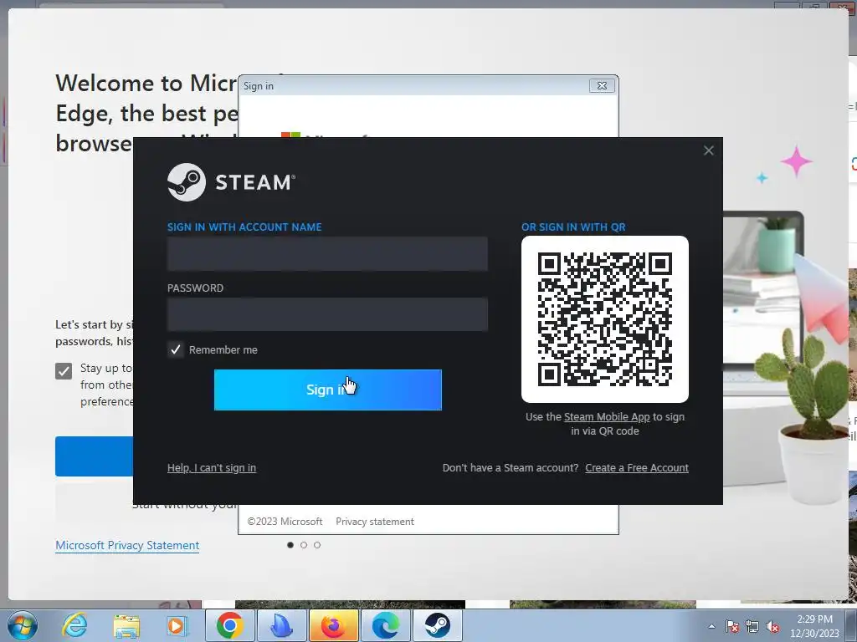Image resolution: width=857 pixels, height=642 pixels.
Task: Switch to Steam in the taskbar
Action: coord(437,625)
